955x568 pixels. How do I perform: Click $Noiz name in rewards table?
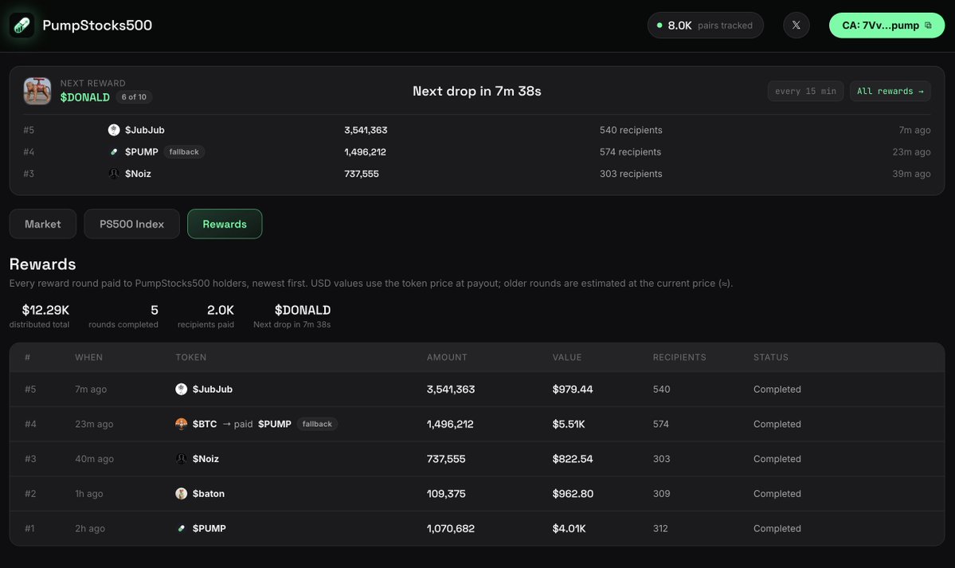pos(205,458)
